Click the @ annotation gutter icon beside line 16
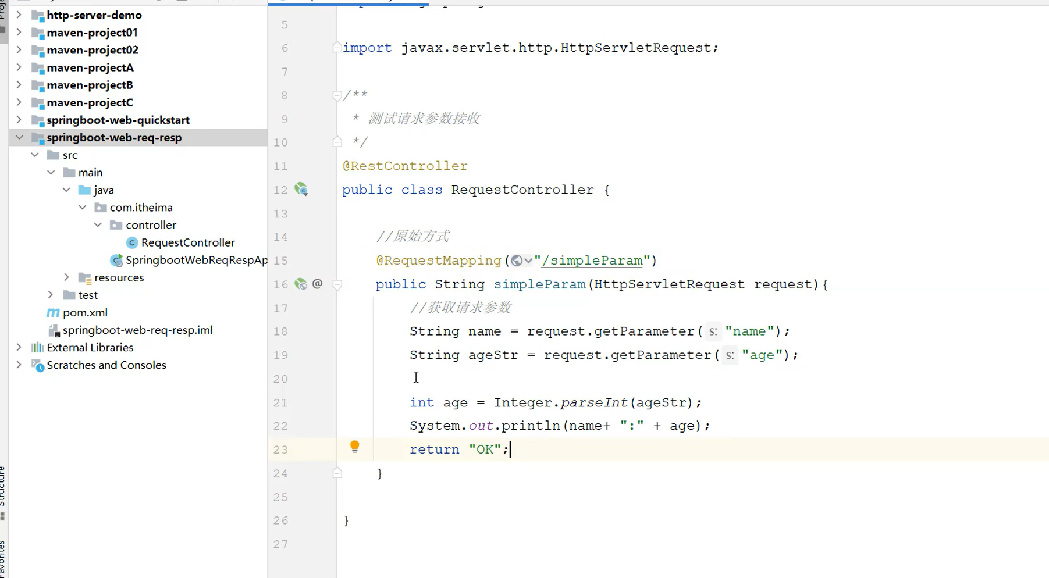Screen dimensions: 1049x578 coord(317,284)
